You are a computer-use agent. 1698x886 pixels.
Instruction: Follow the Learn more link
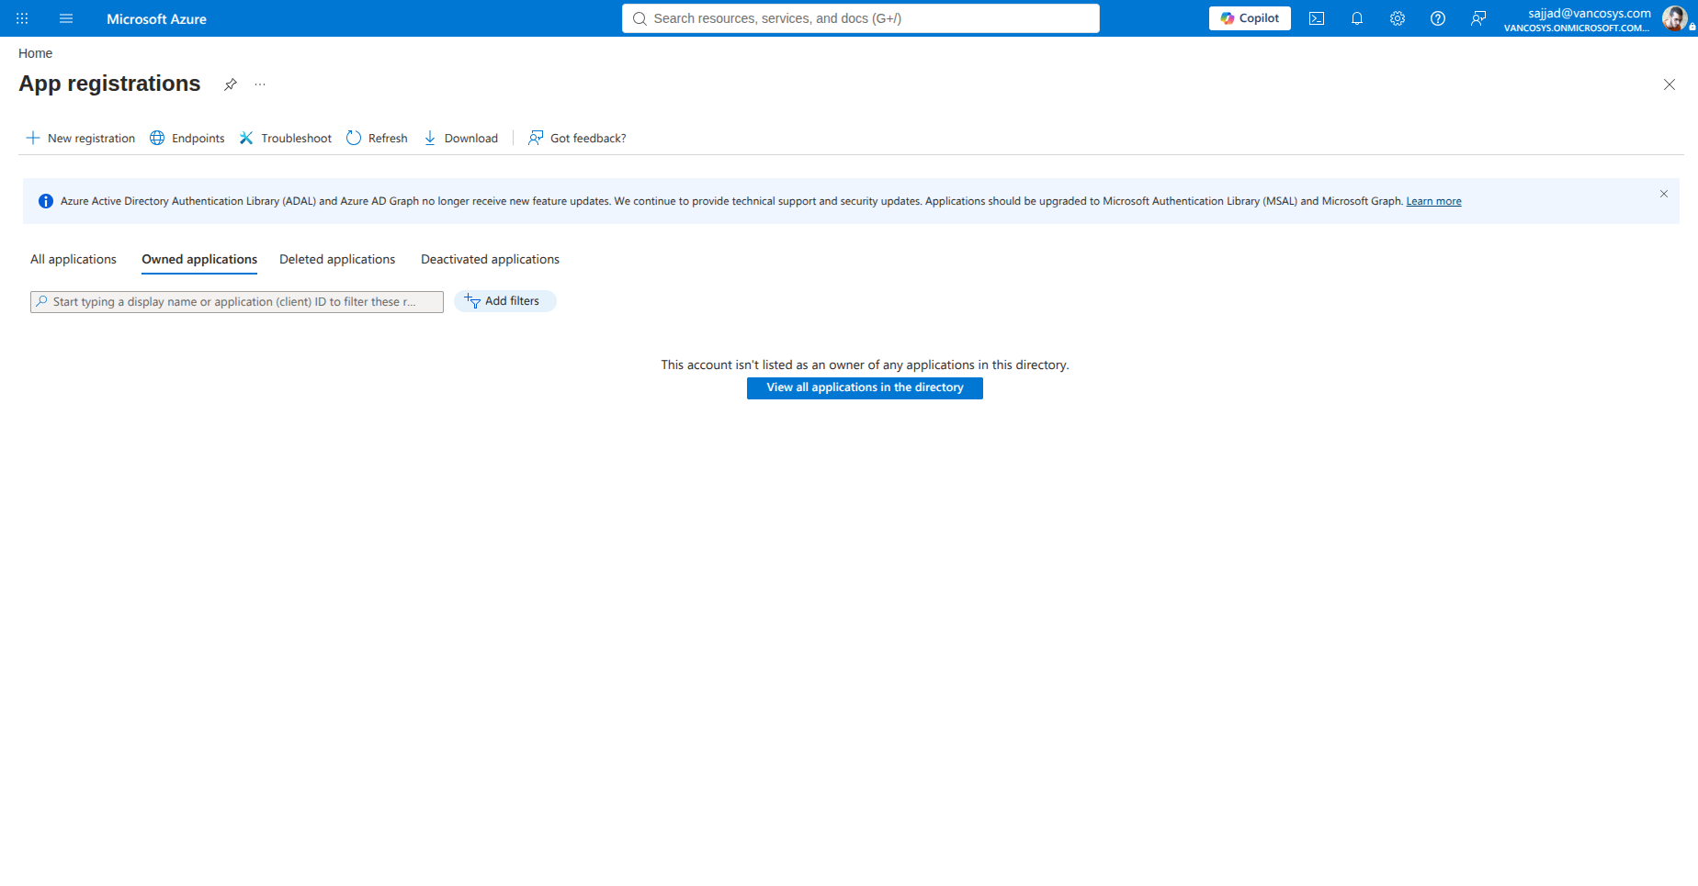[x=1433, y=201]
